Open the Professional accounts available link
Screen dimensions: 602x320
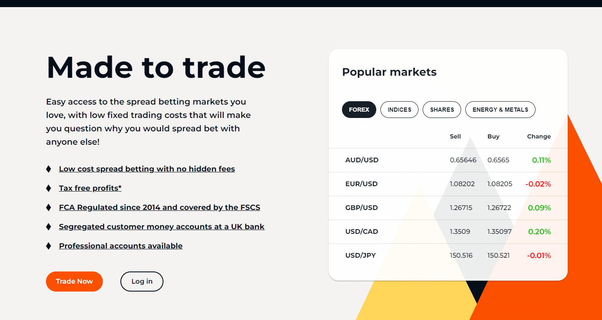coord(120,246)
